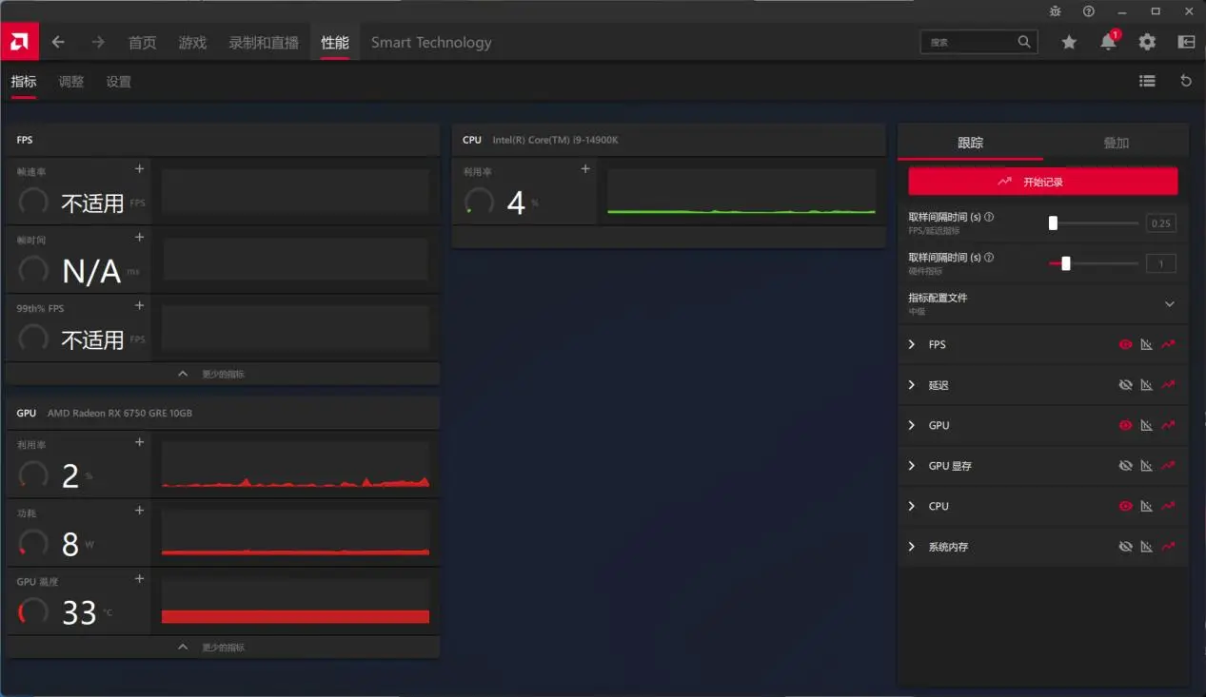Expand the GPU 显存 tracking section

(912, 466)
